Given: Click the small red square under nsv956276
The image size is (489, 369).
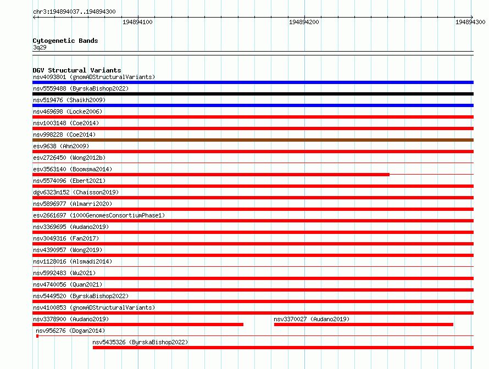Looking at the screenshot, I should pos(37,336).
